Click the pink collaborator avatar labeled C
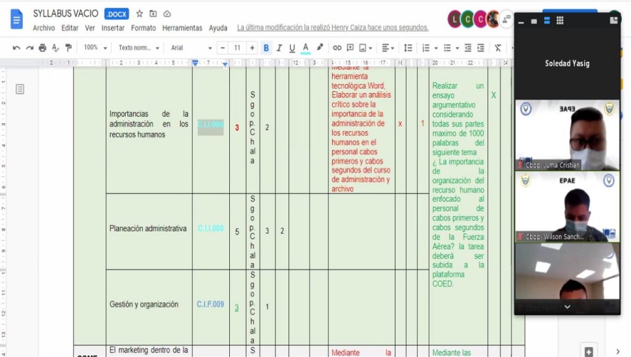 (x=480, y=19)
